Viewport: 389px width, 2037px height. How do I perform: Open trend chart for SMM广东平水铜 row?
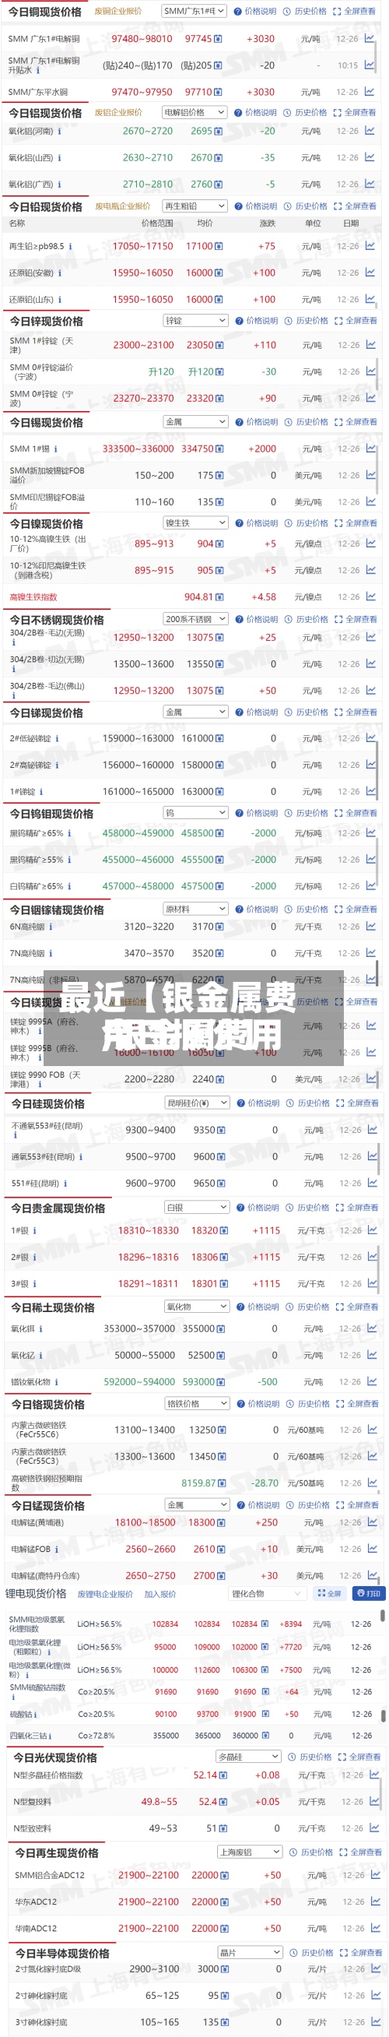370,92
